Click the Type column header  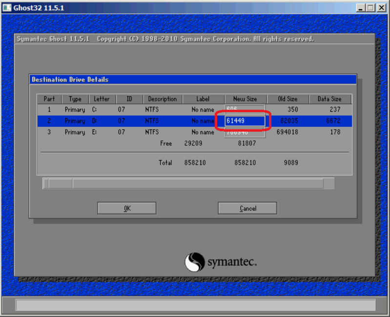coord(75,99)
